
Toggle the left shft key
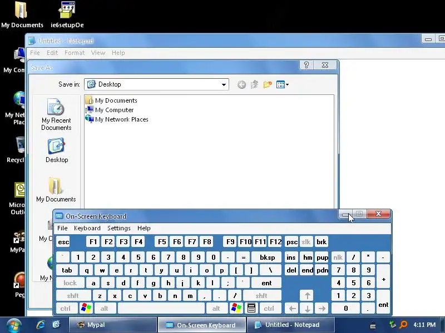pos(73,296)
